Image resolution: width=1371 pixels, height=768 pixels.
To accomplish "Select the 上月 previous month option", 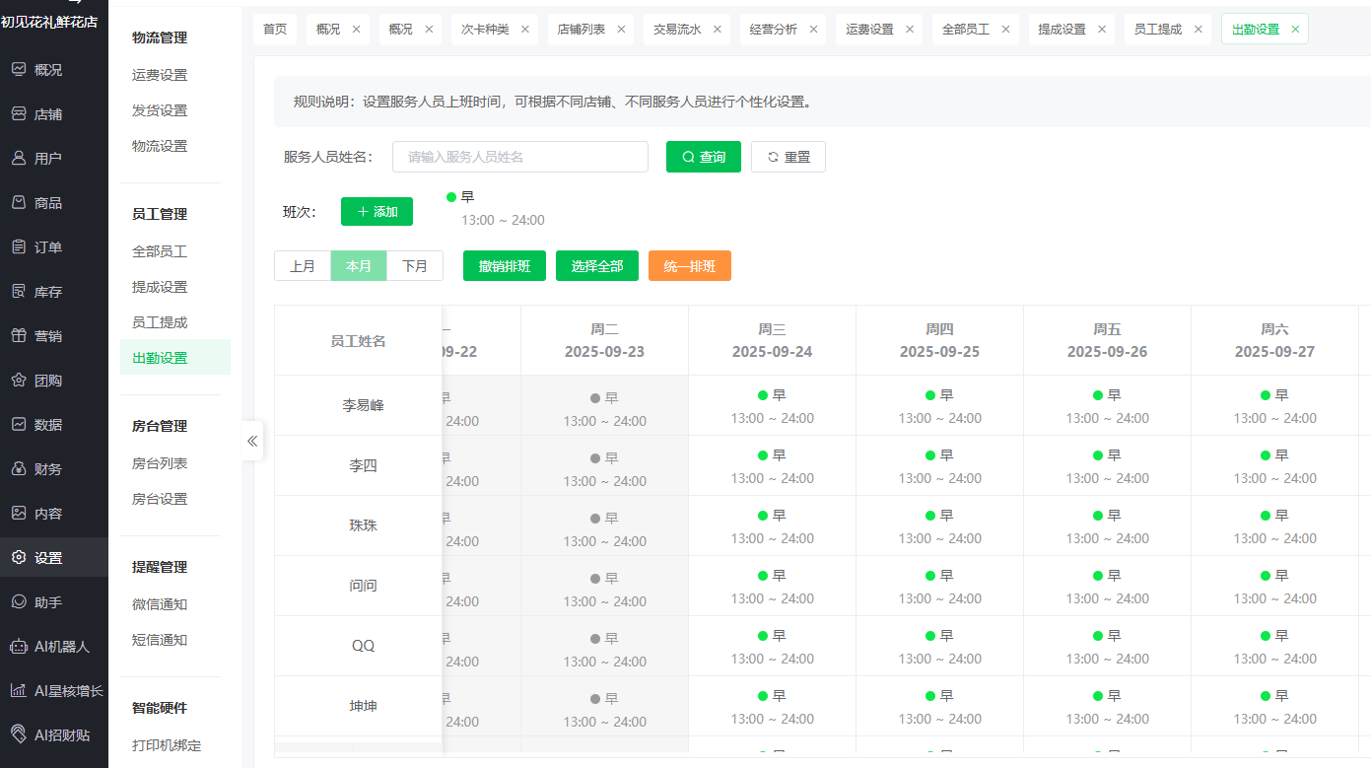I will 303,266.
